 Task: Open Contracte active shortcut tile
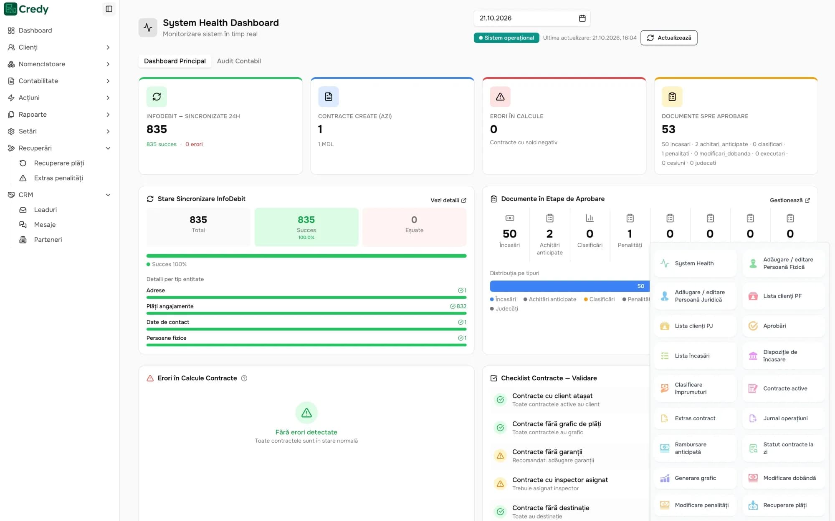783,388
